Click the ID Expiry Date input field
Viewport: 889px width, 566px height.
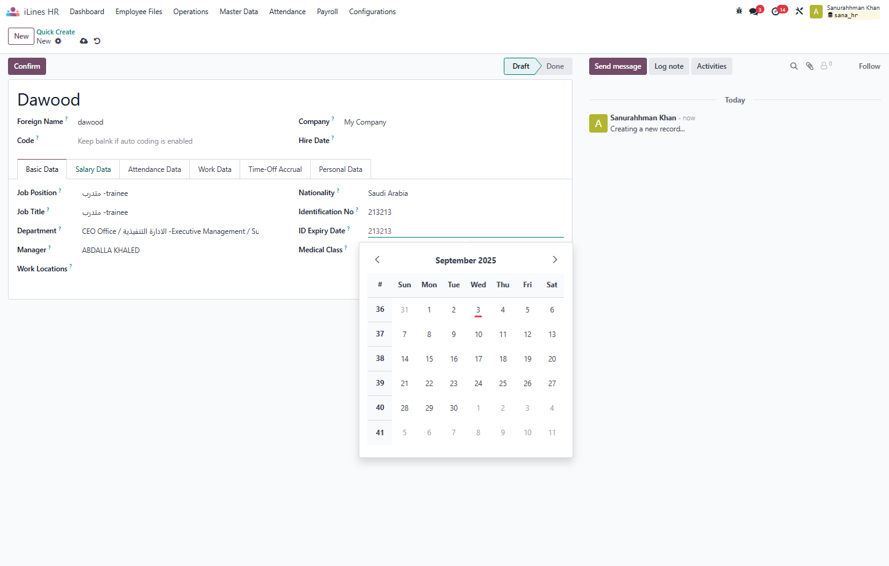click(466, 231)
